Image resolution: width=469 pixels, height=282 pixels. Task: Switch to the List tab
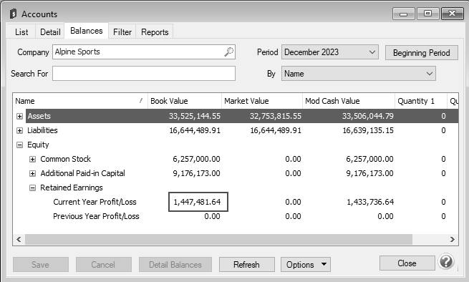coord(21,32)
